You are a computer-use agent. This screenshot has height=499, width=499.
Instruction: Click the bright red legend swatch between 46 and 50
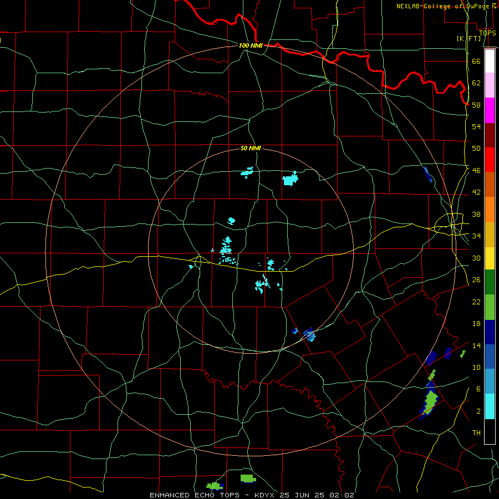click(x=490, y=160)
